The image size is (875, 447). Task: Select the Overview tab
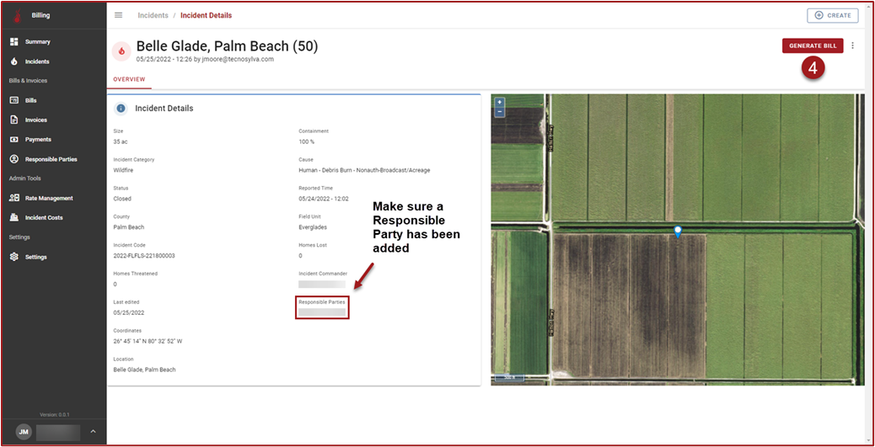(x=129, y=79)
